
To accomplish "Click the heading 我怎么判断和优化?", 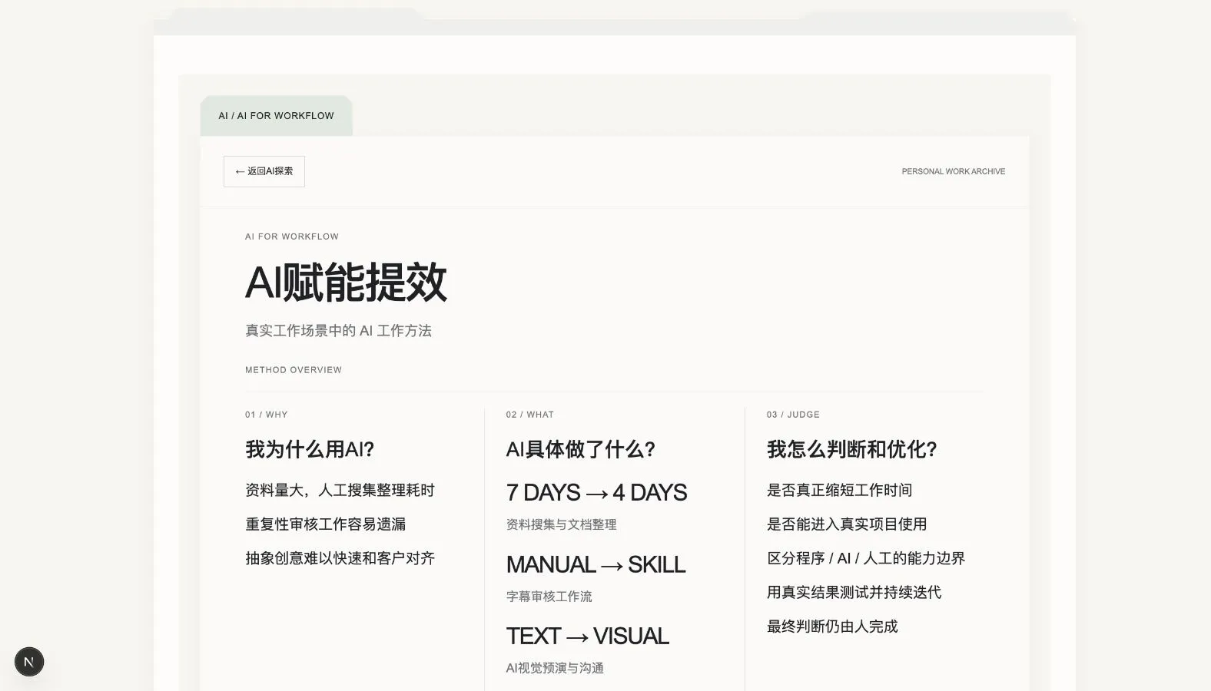I will (x=851, y=449).
